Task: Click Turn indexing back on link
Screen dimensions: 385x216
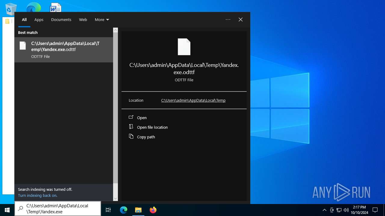Action: [x=38, y=196]
